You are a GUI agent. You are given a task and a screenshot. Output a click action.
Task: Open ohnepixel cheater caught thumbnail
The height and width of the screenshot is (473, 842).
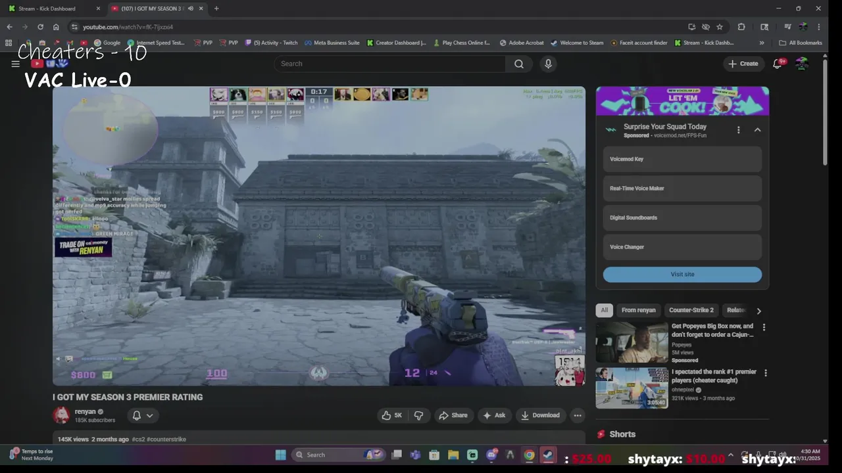point(631,388)
